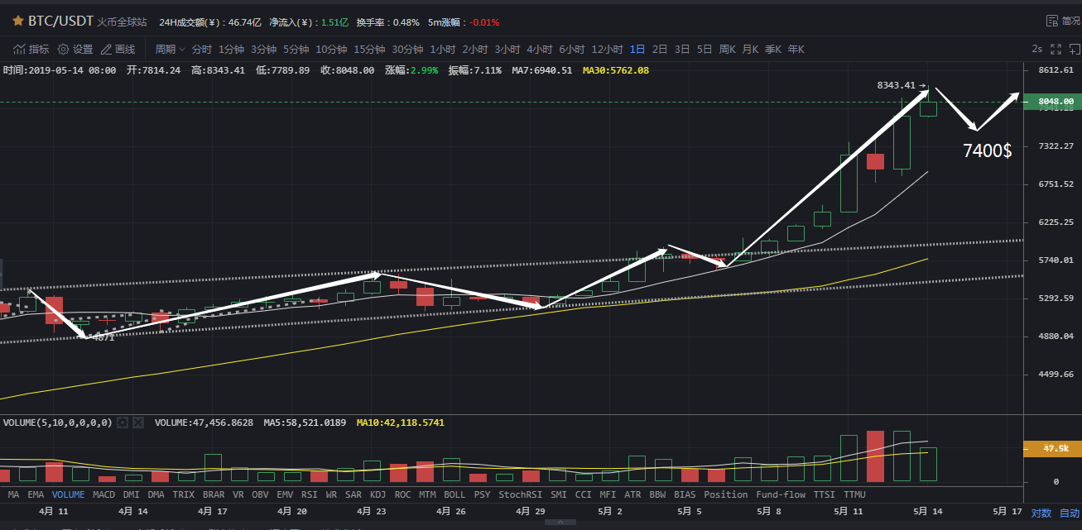Open the 简况 overview panel icon
This screenshot has width=1082, height=530.
[x=1051, y=21]
